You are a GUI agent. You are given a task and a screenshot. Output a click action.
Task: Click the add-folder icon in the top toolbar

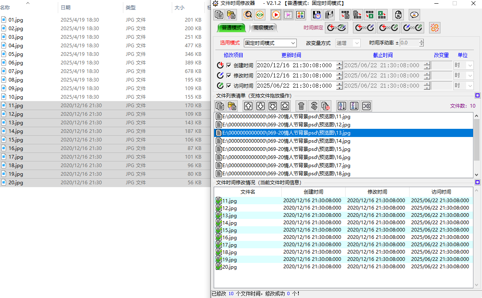pyautogui.click(x=231, y=15)
